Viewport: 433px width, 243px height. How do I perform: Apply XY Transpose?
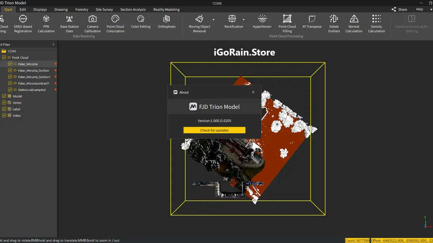312,22
